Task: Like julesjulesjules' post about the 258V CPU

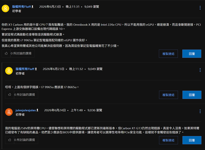Action: click(x=9, y=140)
